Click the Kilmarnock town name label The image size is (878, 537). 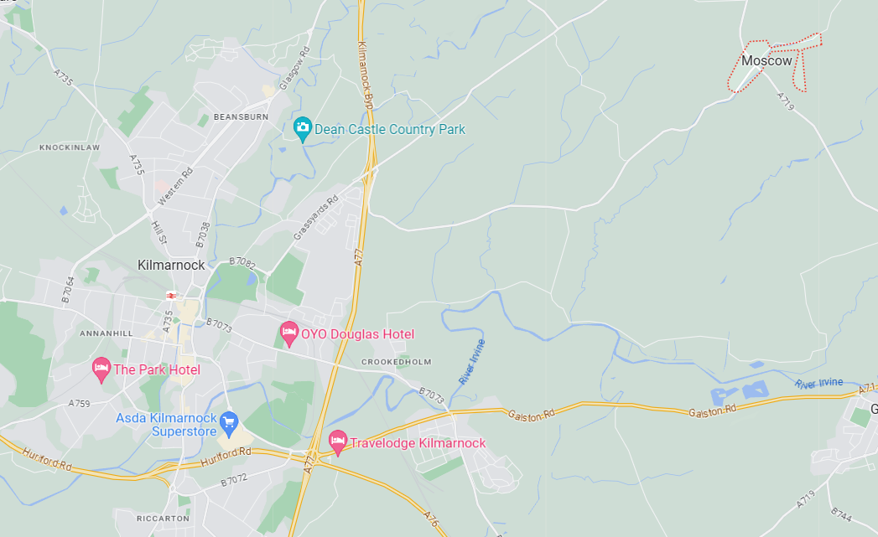tap(171, 265)
